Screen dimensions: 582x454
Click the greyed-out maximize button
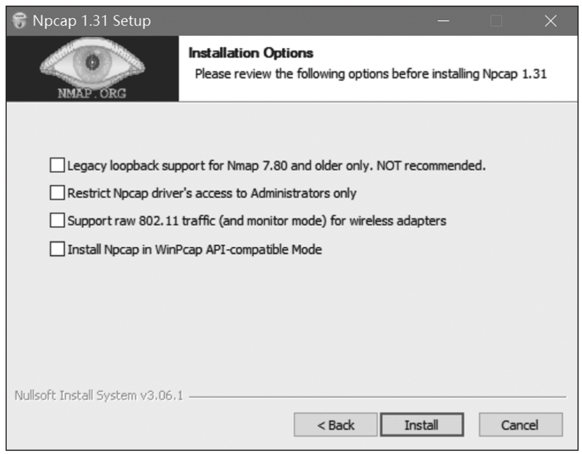tap(497, 21)
